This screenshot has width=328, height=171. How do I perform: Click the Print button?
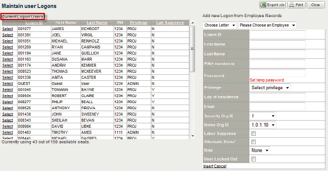(x=296, y=5)
